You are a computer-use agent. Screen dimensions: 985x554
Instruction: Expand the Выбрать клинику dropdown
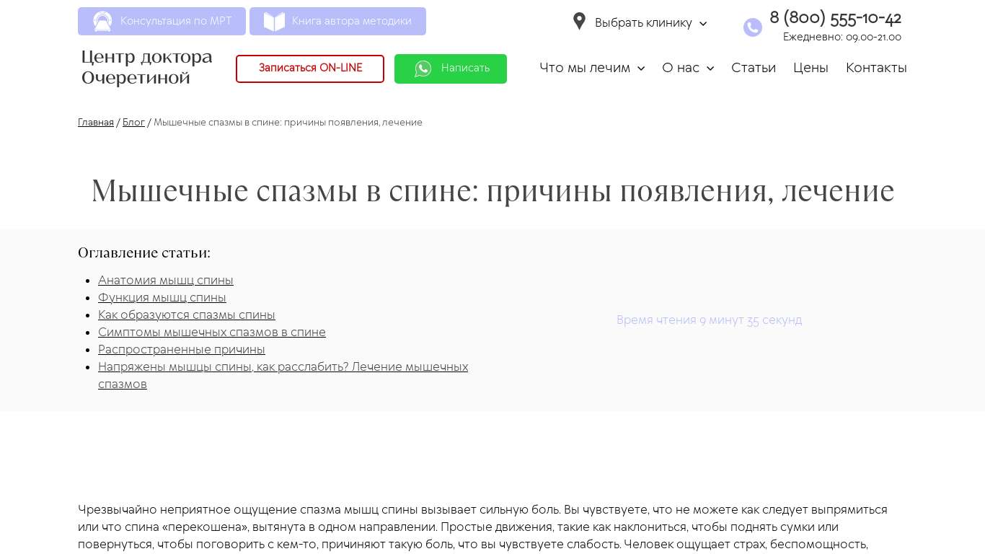(650, 23)
